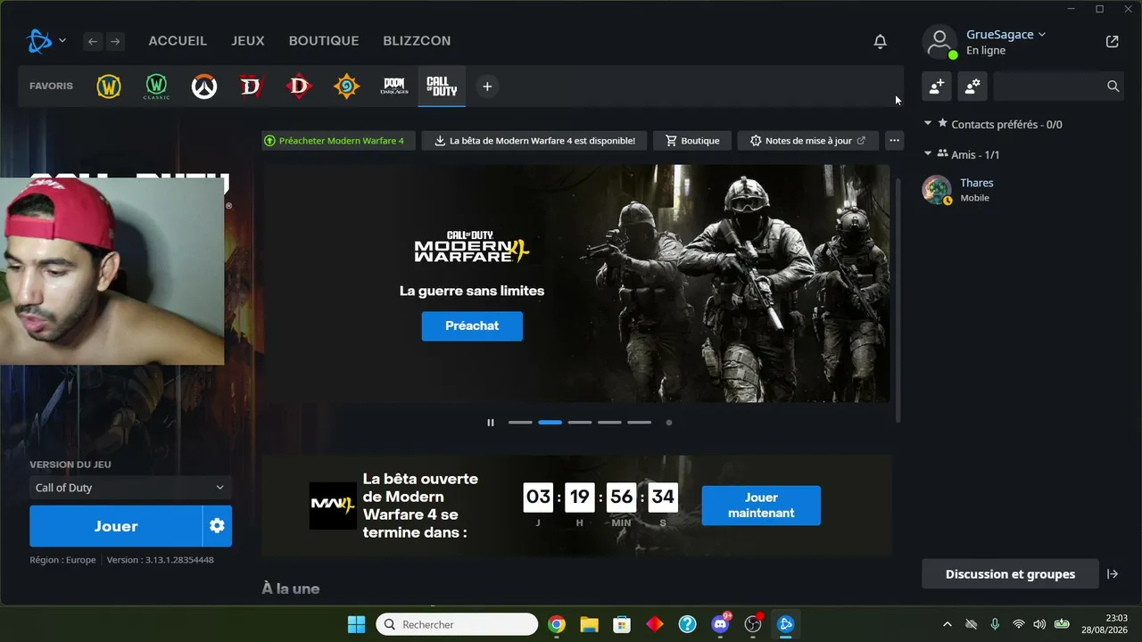The width and height of the screenshot is (1142, 642).
Task: Click the Windows Start button
Action: 356,624
